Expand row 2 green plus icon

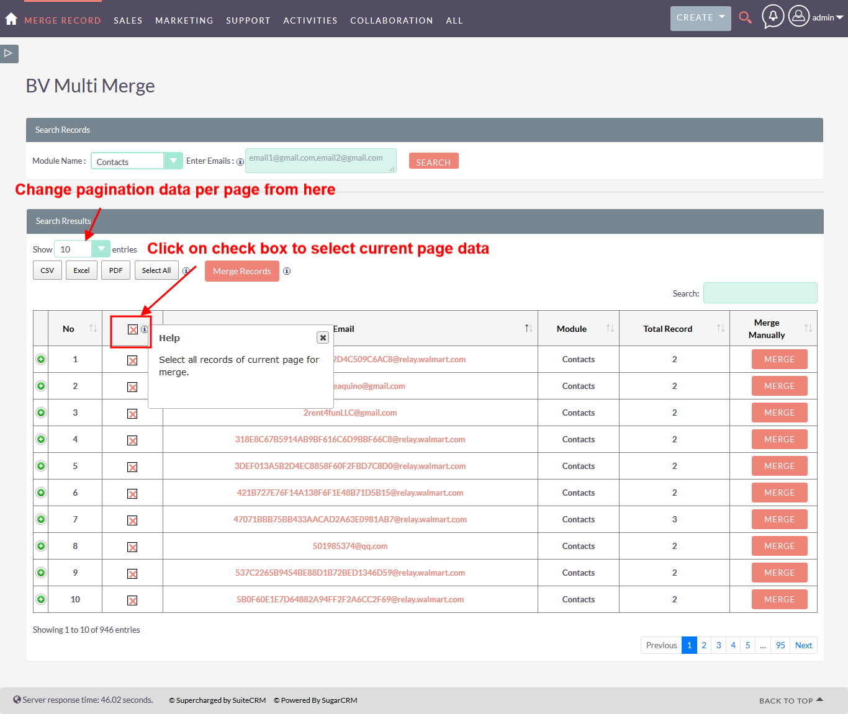tap(41, 386)
